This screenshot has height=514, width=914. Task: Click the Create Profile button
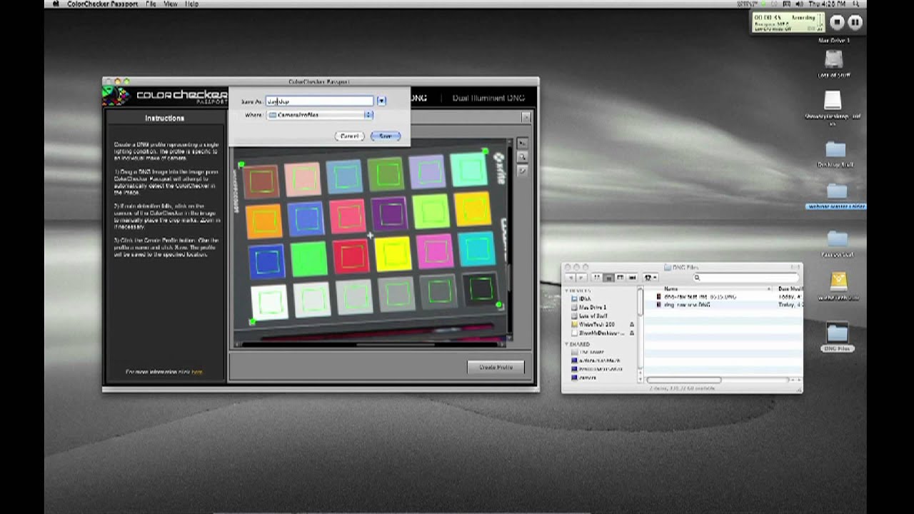[496, 367]
